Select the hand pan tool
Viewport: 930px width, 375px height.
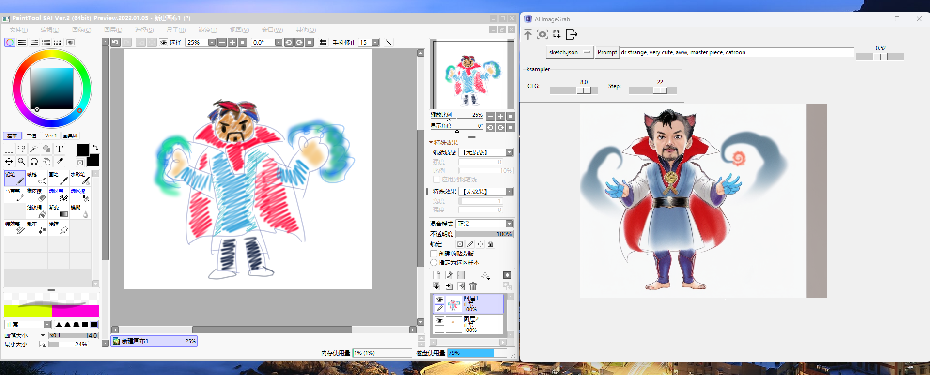(46, 162)
